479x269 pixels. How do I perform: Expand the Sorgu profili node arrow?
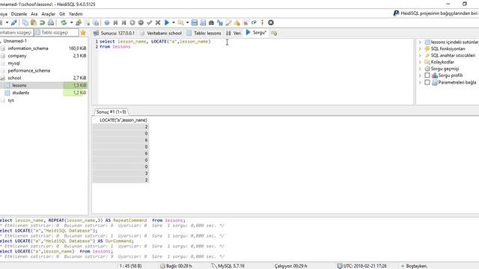pos(420,75)
